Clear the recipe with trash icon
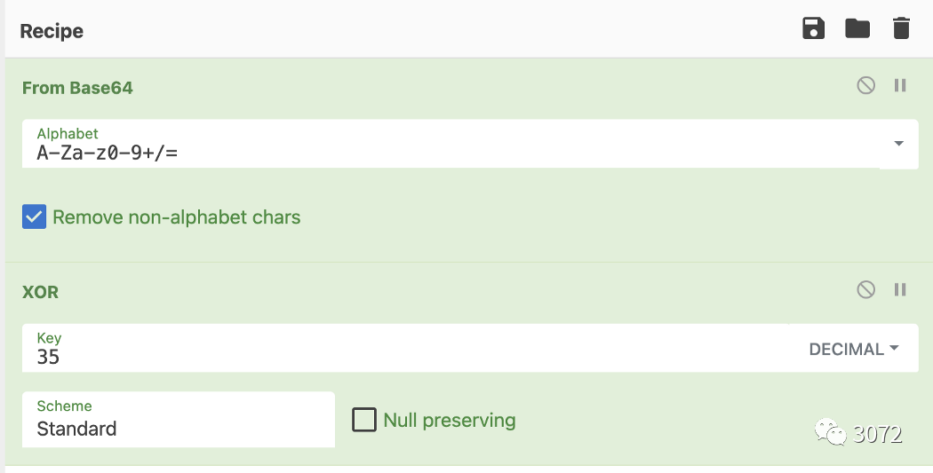The width and height of the screenshot is (933, 473). pos(902,28)
